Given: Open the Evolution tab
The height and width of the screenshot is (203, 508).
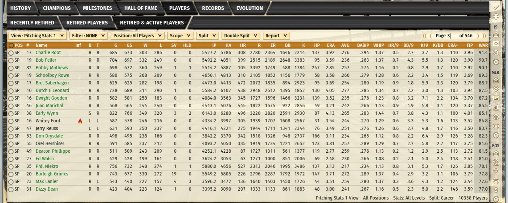Looking at the screenshot, I should point(250,8).
